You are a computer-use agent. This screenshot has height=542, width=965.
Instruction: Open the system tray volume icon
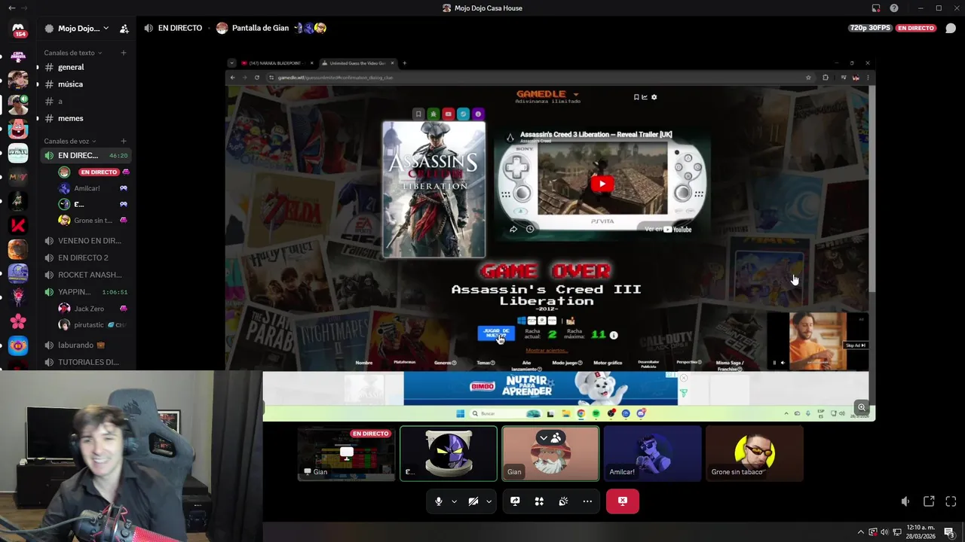coord(884,532)
